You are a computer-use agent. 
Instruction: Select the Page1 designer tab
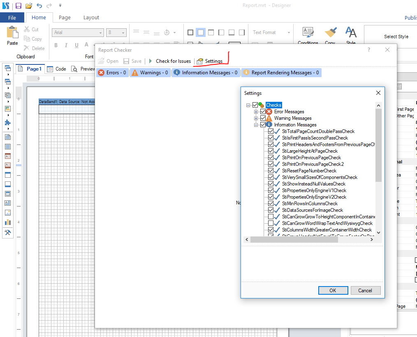click(x=30, y=69)
